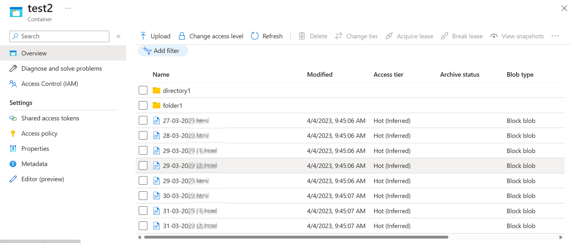Open Diagnose and solve problems

pos(61,68)
